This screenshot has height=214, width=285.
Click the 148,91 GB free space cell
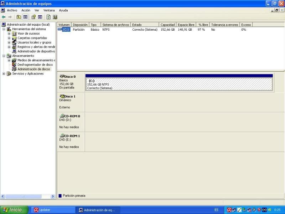[x=185, y=30]
